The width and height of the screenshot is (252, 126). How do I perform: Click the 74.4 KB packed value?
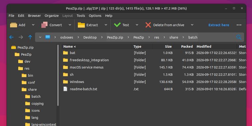(x=188, y=67)
